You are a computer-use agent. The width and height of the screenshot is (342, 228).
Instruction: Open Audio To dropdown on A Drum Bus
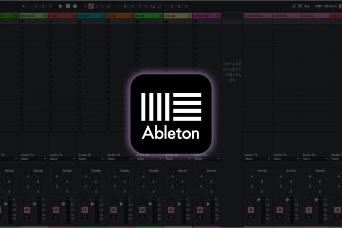pos(257,159)
